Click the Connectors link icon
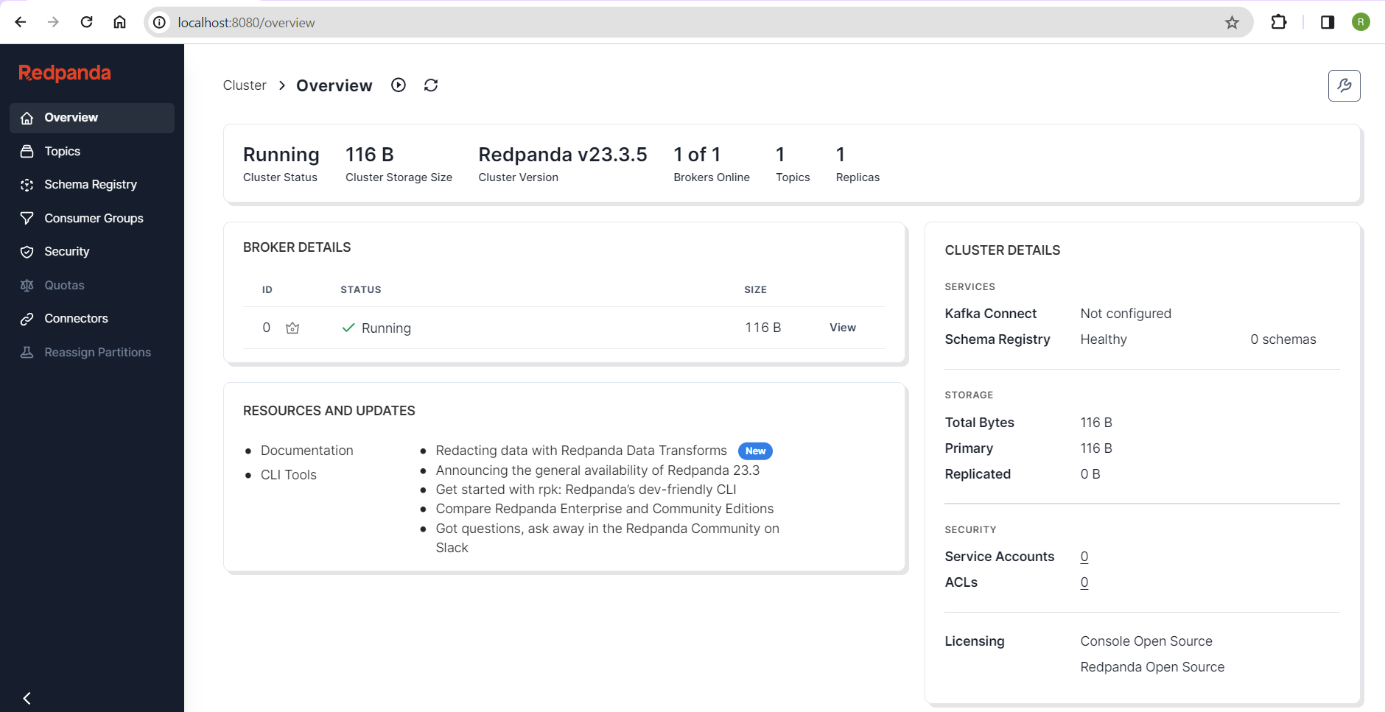Viewport: 1385px width, 712px height. coord(27,319)
